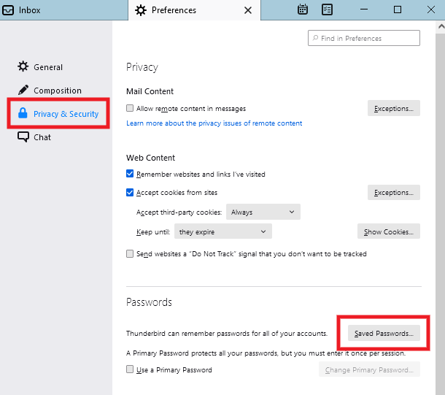Image resolution: width=445 pixels, height=395 pixels.
Task: Open the Tasks toolbar icon
Action: (x=327, y=9)
